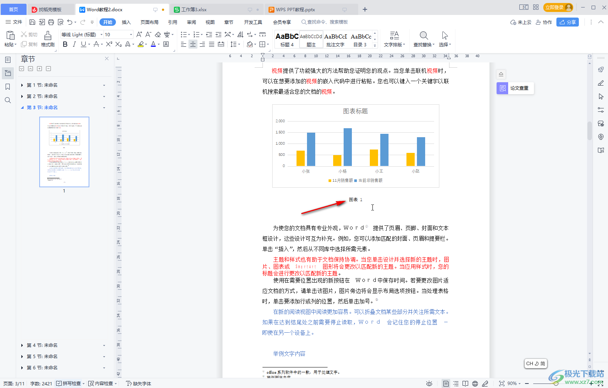Image resolution: width=608 pixels, height=388 pixels.
Task: Open the chapter navigation sidebar icon
Action: click(x=8, y=73)
